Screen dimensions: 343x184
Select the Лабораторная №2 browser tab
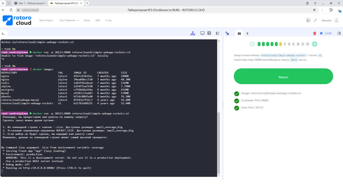66,3
